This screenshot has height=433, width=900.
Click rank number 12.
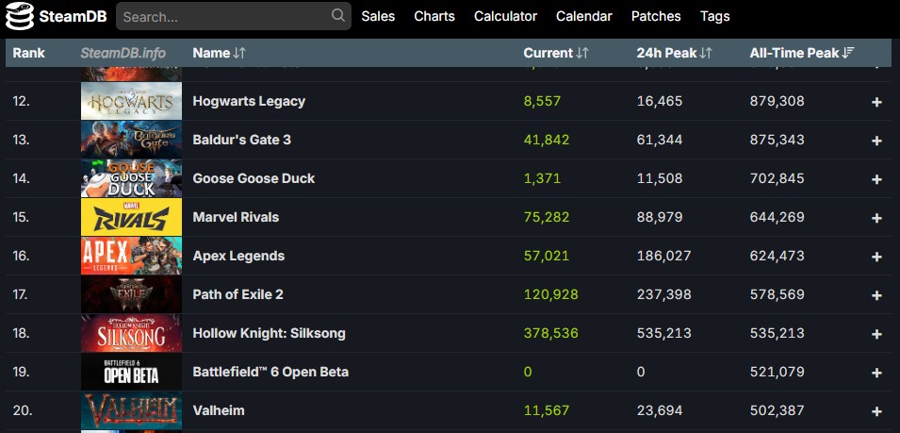22,101
